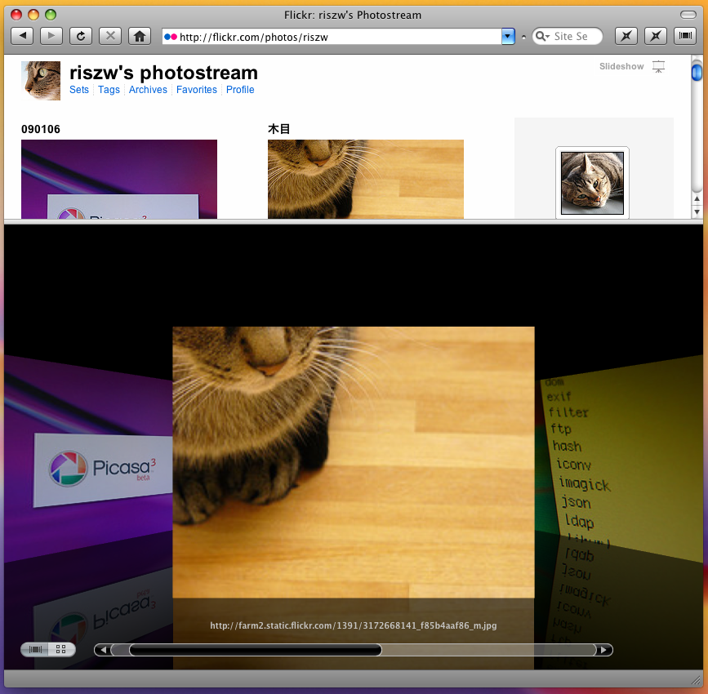Click the small triangle beside the search field
The image size is (708, 694).
(523, 37)
